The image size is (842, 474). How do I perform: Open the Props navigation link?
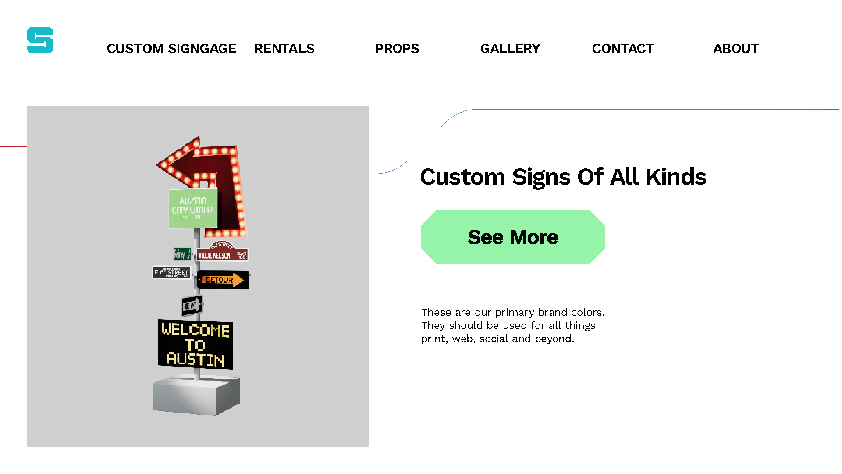[x=397, y=49]
